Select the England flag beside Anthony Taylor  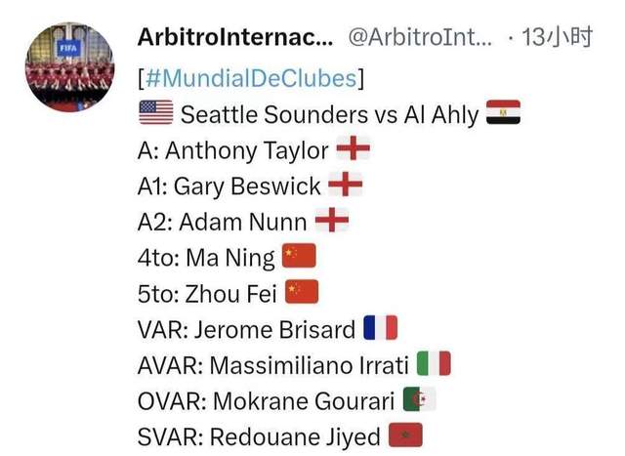pos(354,148)
